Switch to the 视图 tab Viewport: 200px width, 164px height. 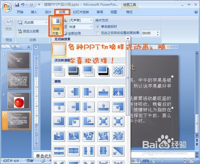coord(114,12)
